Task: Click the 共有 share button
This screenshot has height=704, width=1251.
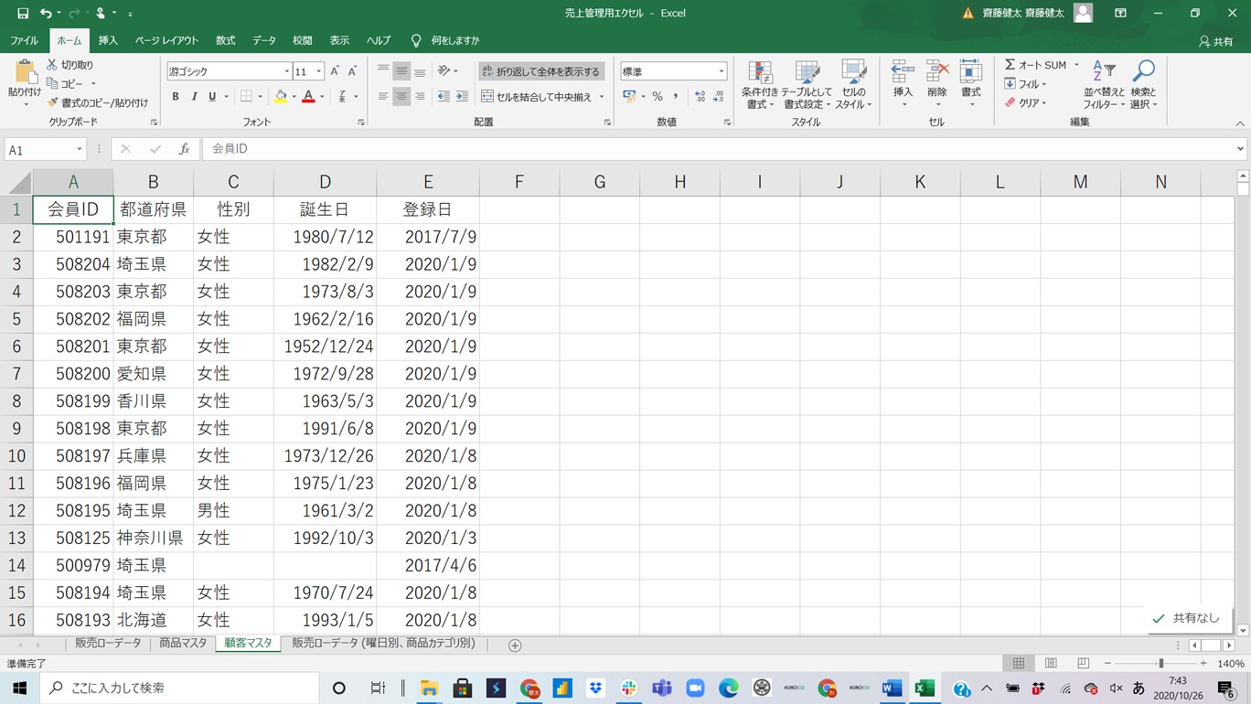Action: pos(1216,41)
